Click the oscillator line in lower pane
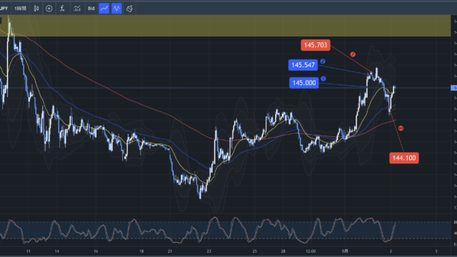The image size is (457, 257). 198,230
